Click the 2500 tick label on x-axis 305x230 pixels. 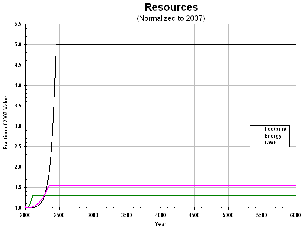59,215
